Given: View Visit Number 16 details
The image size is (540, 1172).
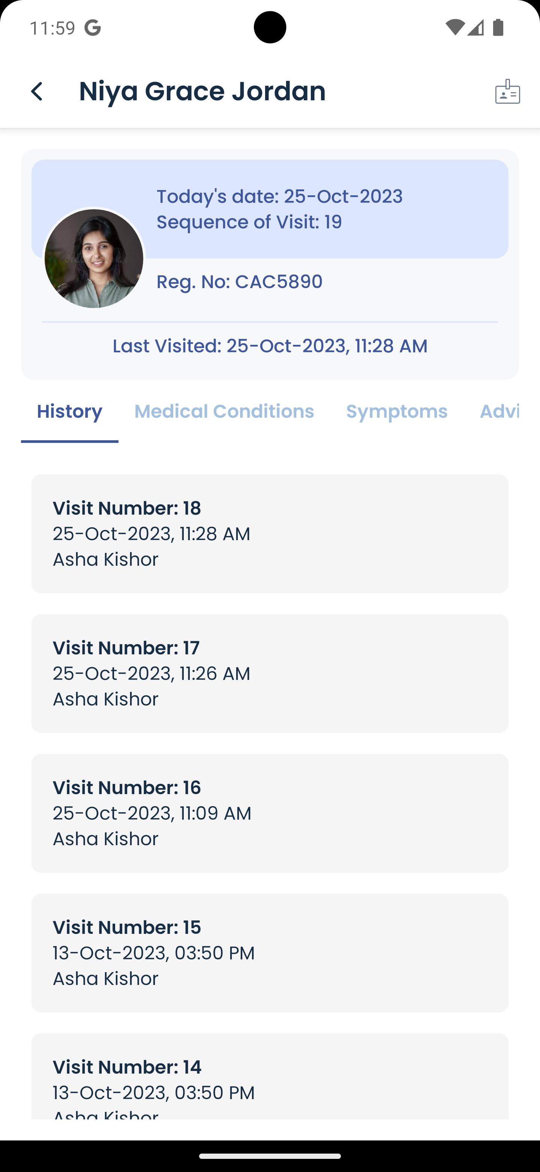Looking at the screenshot, I should point(270,813).
